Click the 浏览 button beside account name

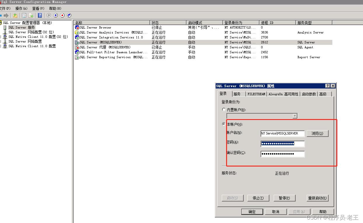(317, 133)
